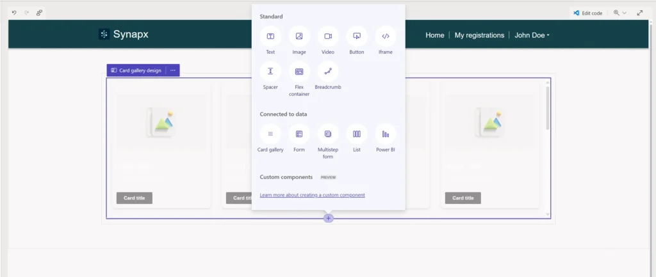Go to Home in site navigation

434,35
